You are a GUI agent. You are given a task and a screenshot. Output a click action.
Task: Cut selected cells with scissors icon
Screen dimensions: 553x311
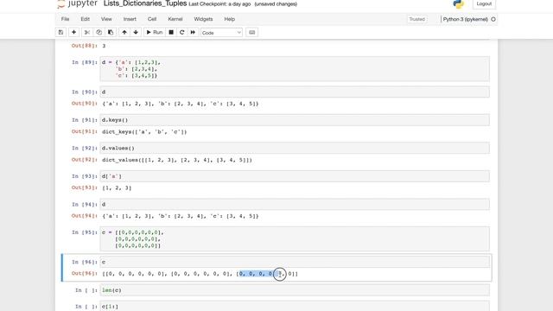[x=86, y=33]
